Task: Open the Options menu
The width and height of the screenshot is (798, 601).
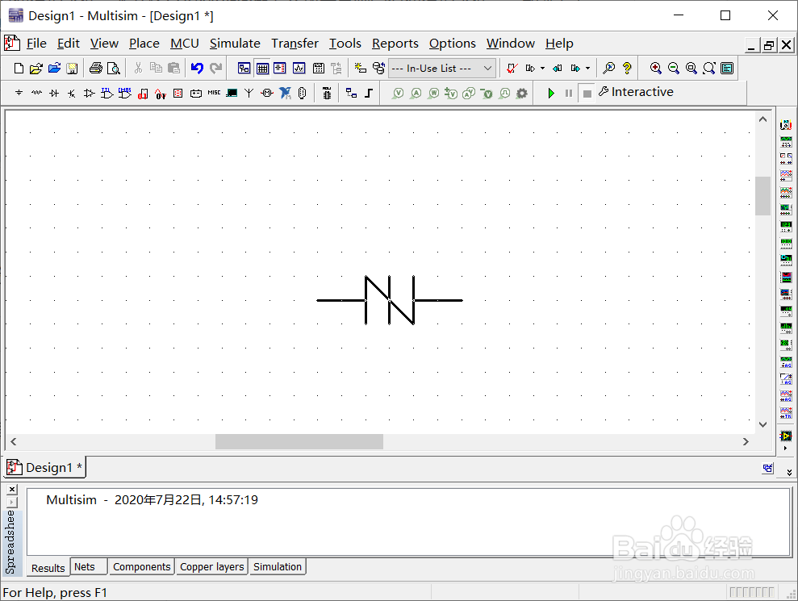Action: 452,44
